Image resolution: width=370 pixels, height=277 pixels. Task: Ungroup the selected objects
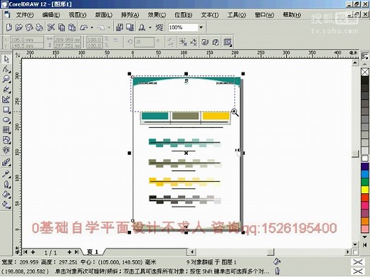[183, 42]
